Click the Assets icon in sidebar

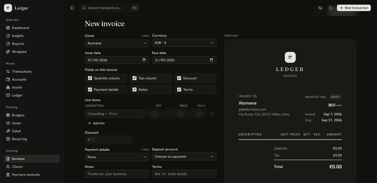coord(8,87)
